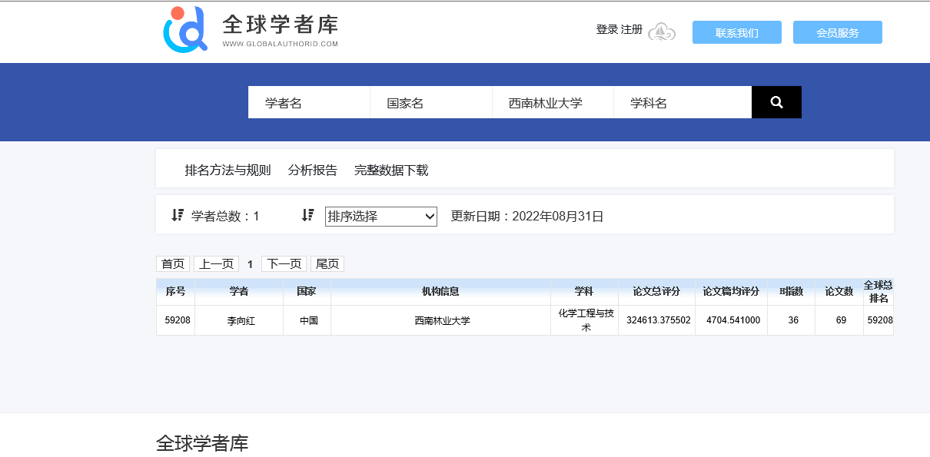930x457 pixels.
Task: Click 下一页 pagination button
Action: point(284,263)
